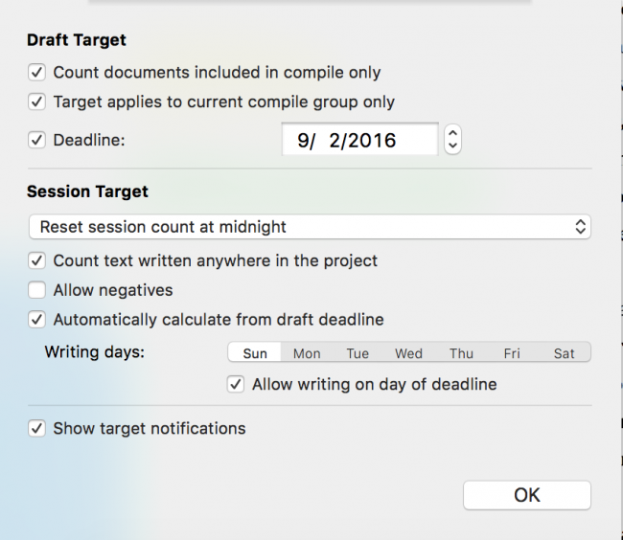Viewport: 623px width, 540px height.
Task: Select Thu as a writing day
Action: point(461,353)
